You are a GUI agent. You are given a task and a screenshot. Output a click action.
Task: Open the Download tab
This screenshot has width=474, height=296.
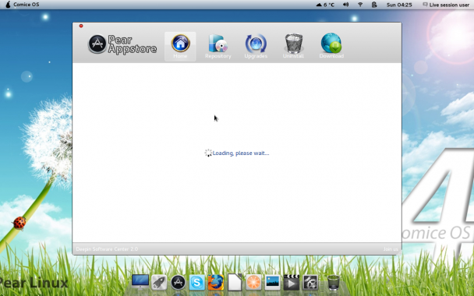(x=331, y=47)
